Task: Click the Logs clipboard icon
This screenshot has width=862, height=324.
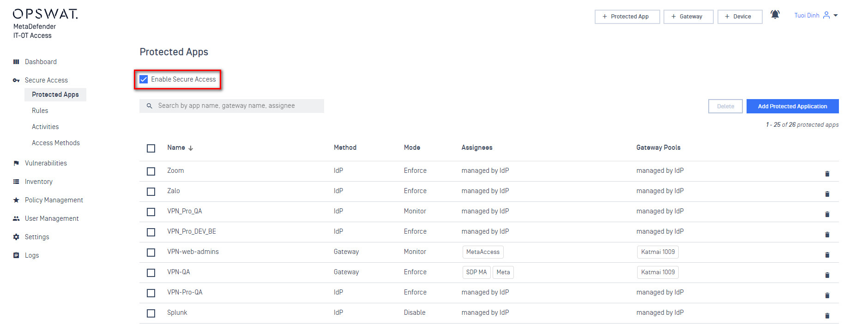Action: 16,255
